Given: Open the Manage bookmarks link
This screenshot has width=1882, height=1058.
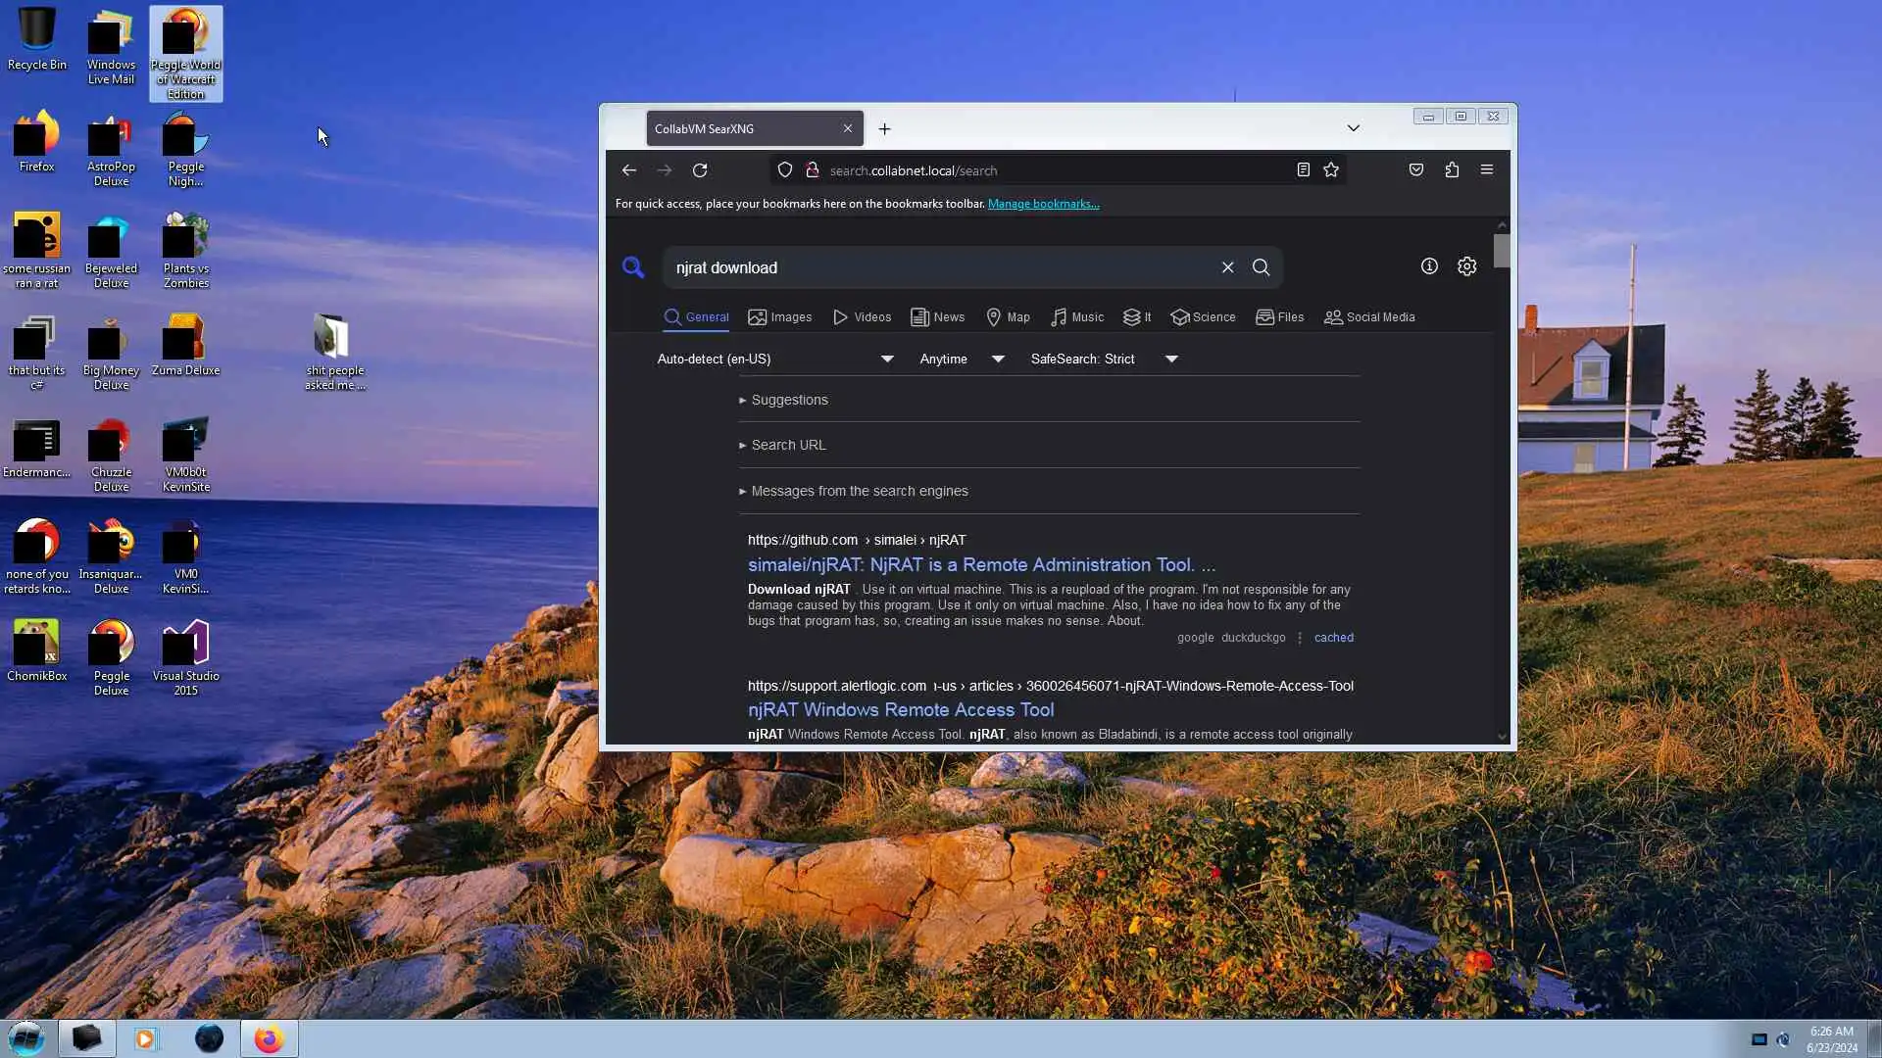Looking at the screenshot, I should (1043, 204).
